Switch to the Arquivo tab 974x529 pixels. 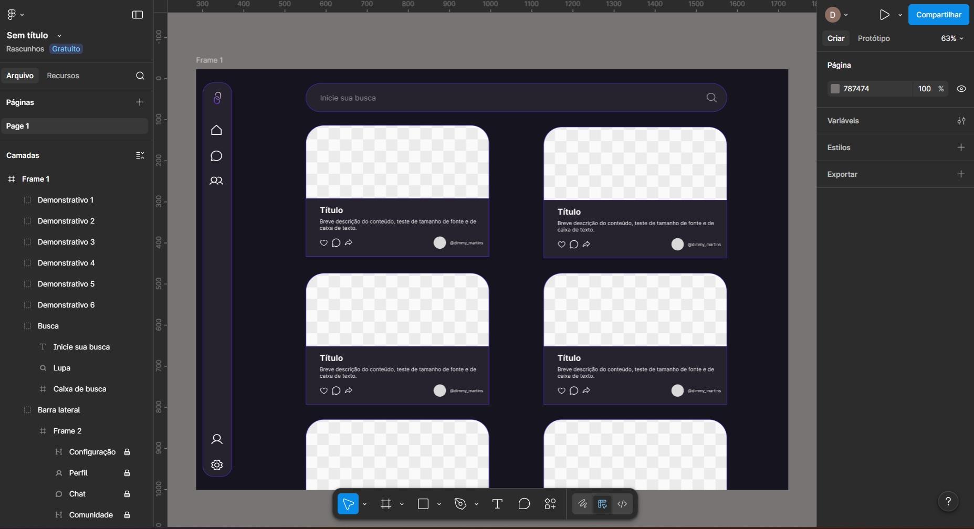click(20, 76)
